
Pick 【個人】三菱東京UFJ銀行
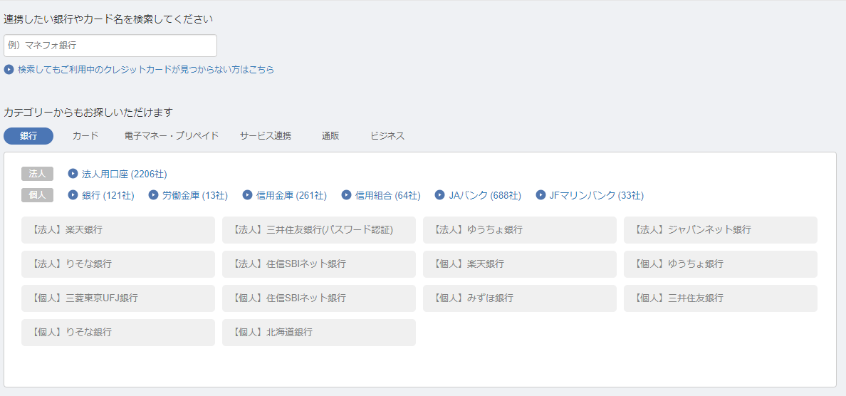pyautogui.click(x=118, y=298)
